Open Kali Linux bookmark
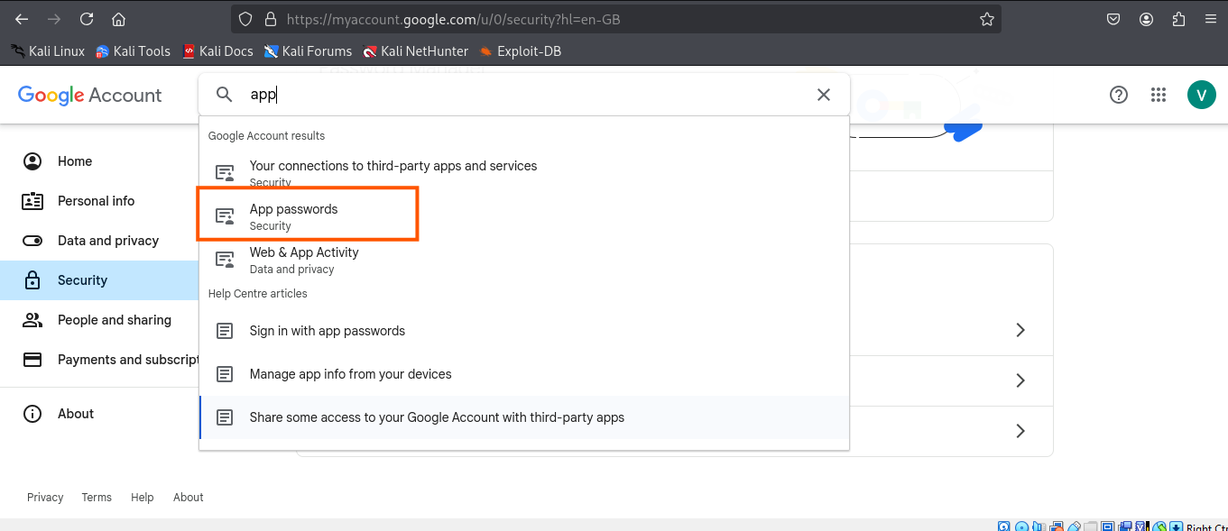Screen dimensions: 1228x531 pos(48,51)
